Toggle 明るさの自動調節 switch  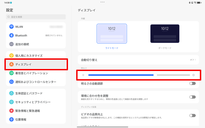tap(192, 83)
